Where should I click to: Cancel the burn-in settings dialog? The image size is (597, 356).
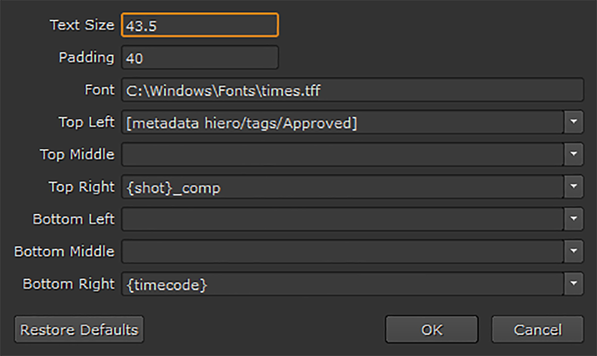pos(537,330)
